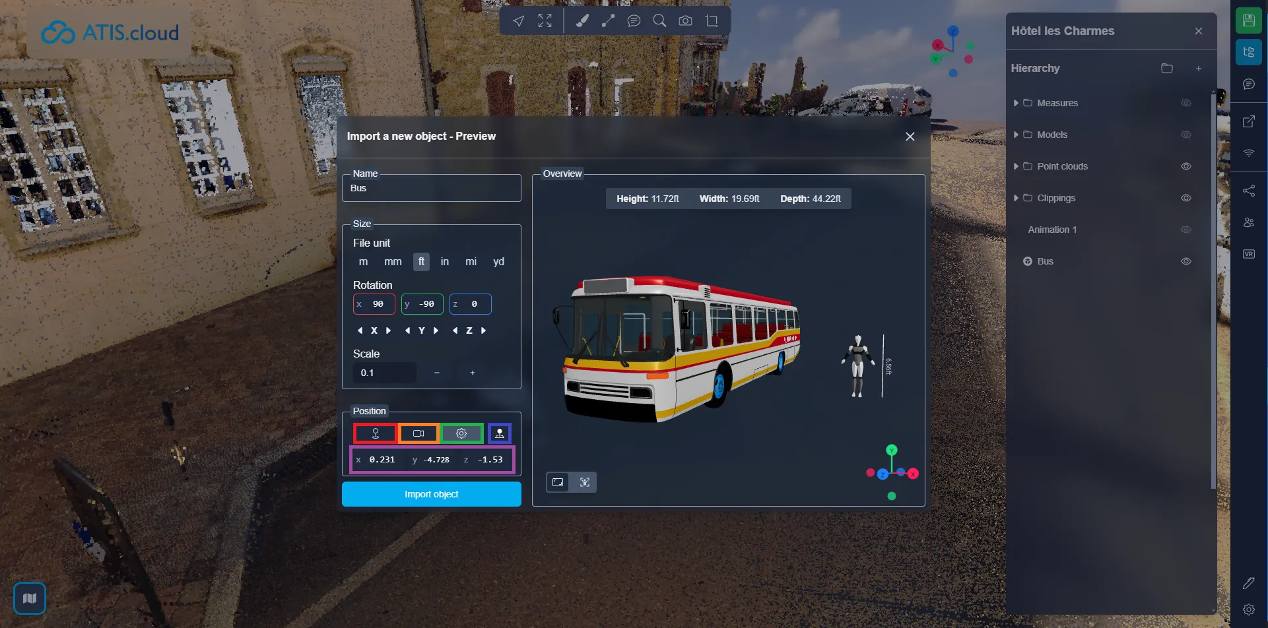Activate the crop tool
Viewport: 1268px width, 628px height.
pos(712,20)
